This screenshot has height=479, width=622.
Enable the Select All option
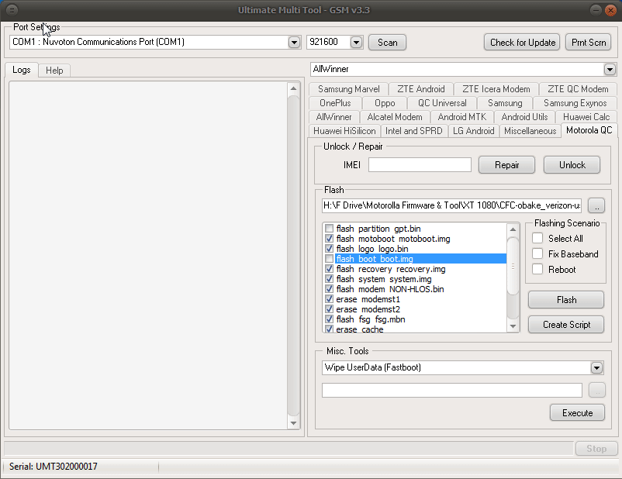click(537, 238)
